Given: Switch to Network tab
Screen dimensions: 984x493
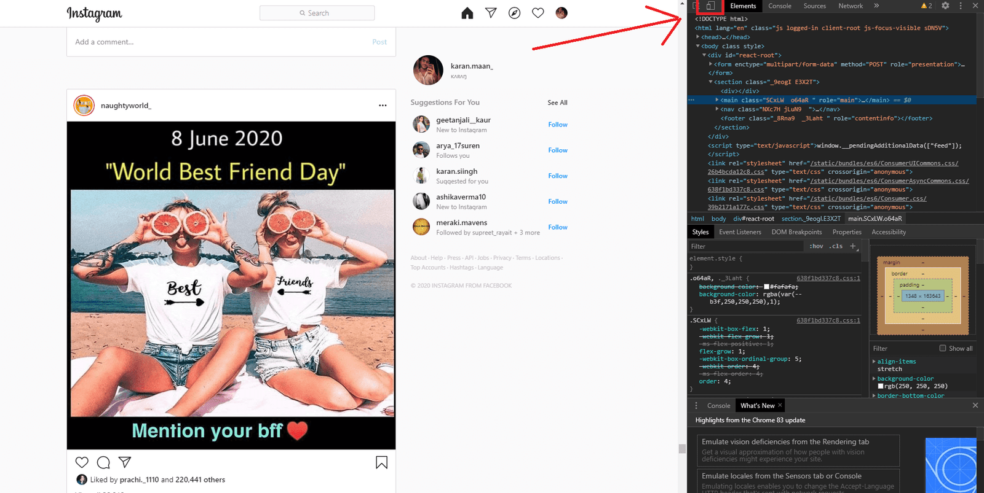Looking at the screenshot, I should 851,6.
